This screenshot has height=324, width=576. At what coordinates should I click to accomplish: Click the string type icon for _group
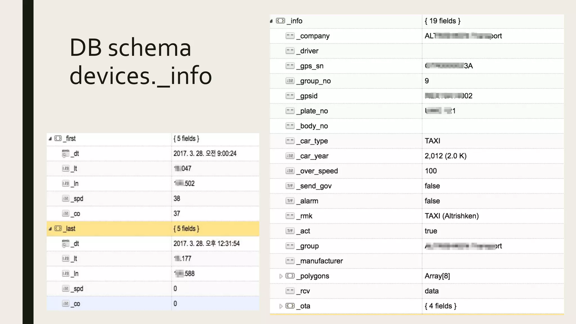click(290, 246)
